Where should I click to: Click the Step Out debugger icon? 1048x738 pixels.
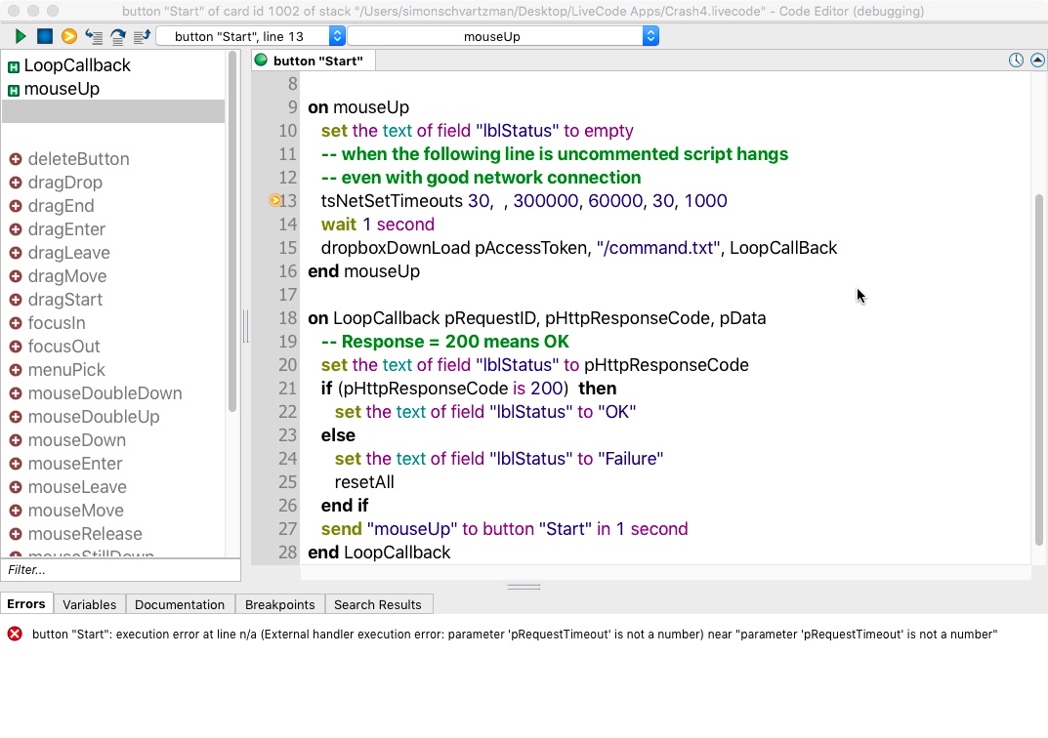point(142,36)
